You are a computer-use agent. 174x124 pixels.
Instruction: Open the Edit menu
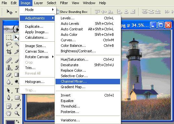click(x=14, y=3)
